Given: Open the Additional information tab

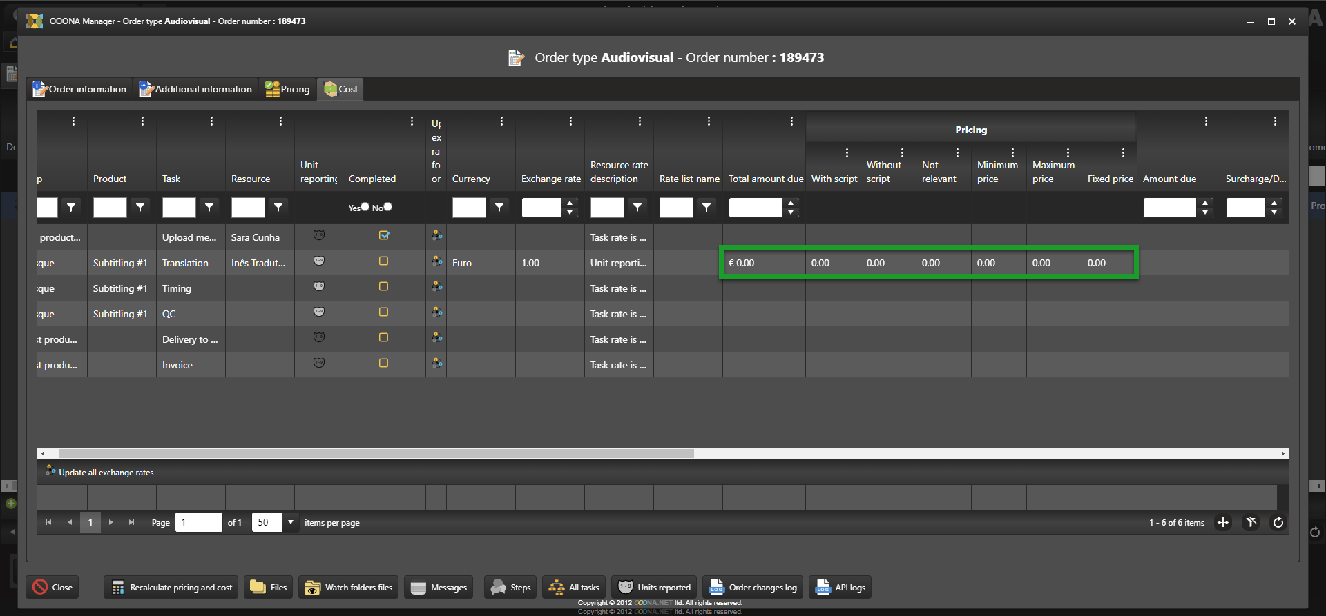Looking at the screenshot, I should click(x=196, y=89).
